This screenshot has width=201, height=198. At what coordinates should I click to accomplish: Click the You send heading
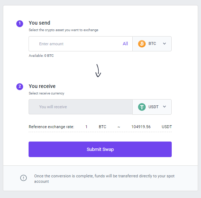39,23
